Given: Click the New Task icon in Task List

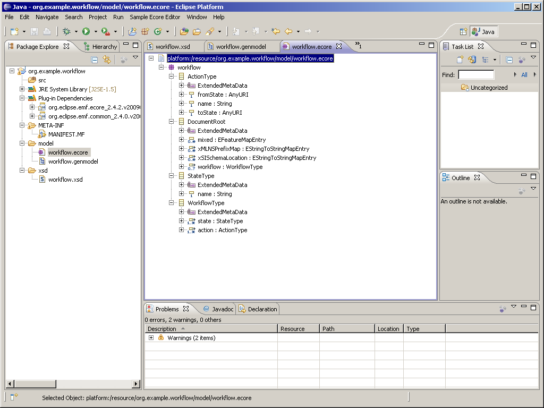Looking at the screenshot, I should coord(460,60).
